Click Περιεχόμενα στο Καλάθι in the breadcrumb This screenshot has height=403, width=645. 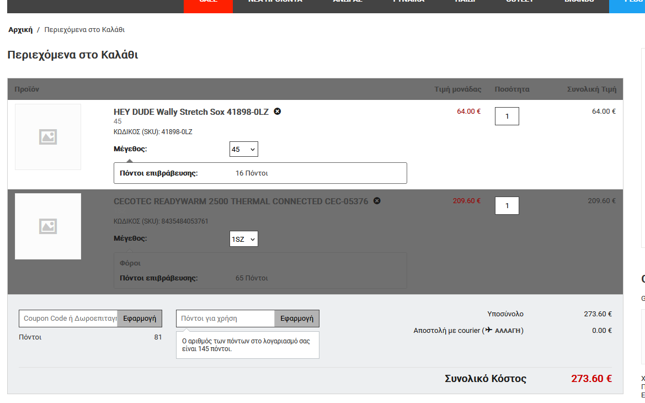[84, 30]
